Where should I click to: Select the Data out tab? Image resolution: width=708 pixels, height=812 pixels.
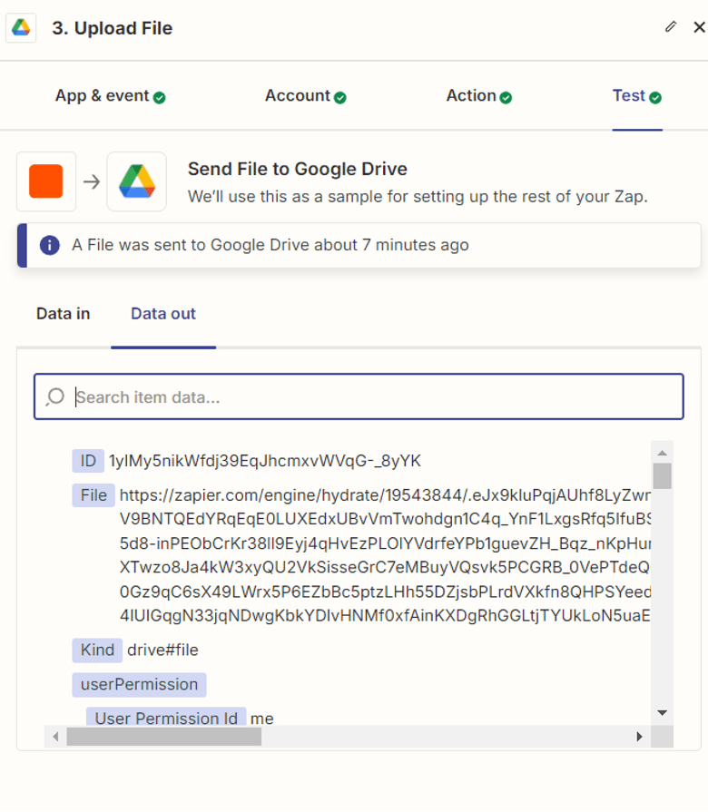point(163,314)
